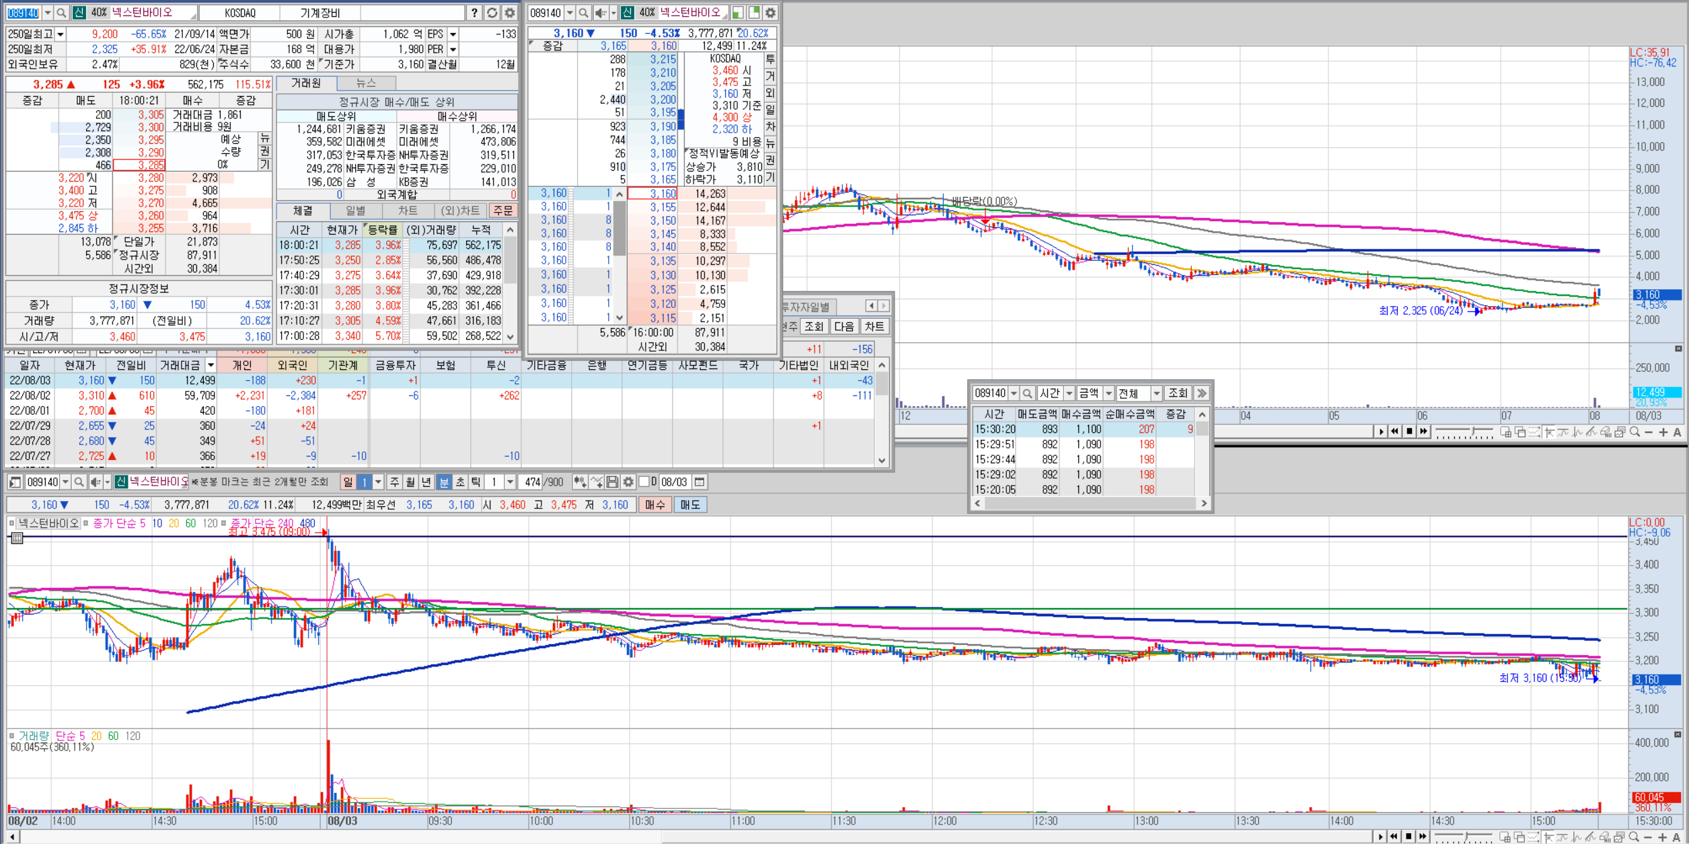The width and height of the screenshot is (1689, 844).
Task: Toggle 월 (monthly) period button
Action: coord(411,482)
